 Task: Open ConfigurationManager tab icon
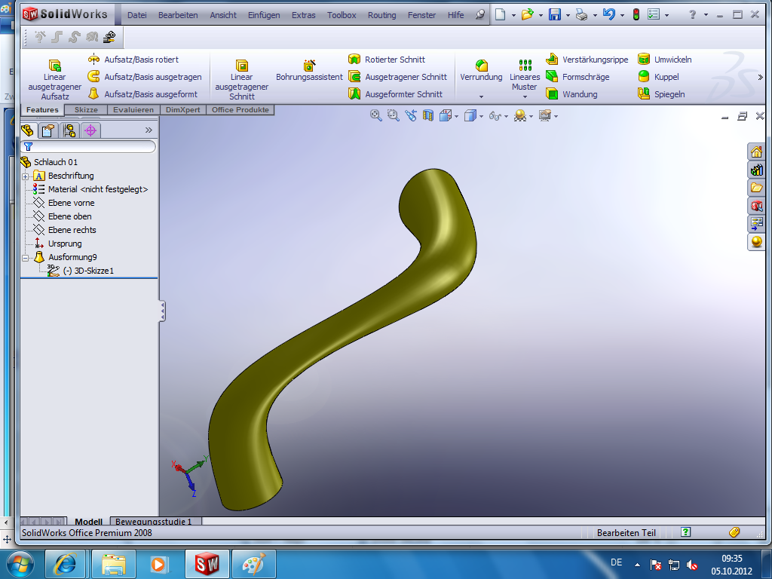click(69, 130)
